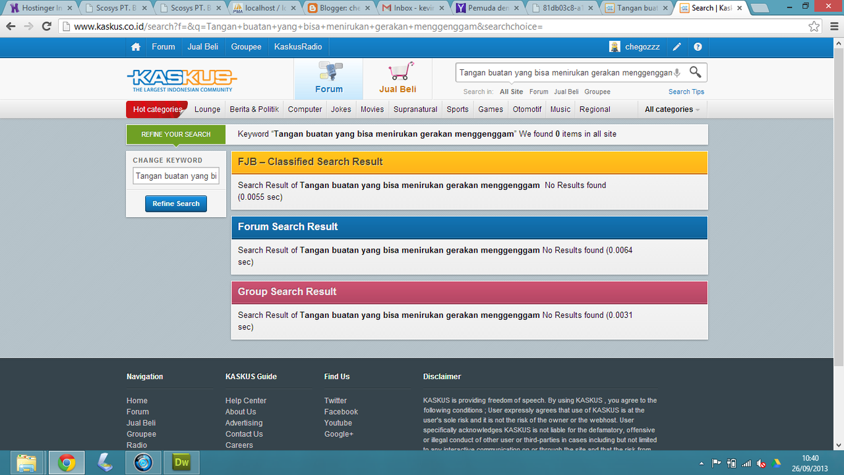The height and width of the screenshot is (475, 844).
Task: Open a new browser tab
Action: tap(760, 9)
